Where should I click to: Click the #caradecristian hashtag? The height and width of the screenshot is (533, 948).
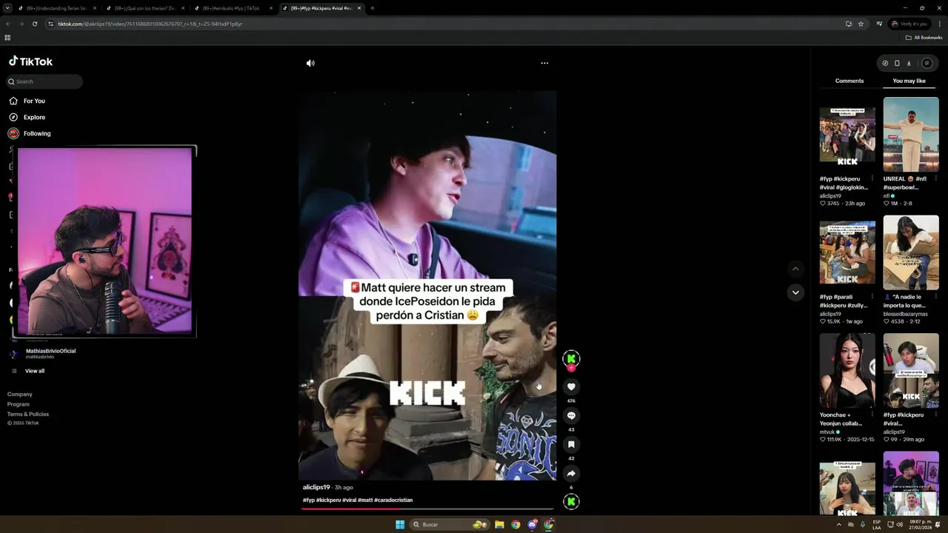coord(393,500)
